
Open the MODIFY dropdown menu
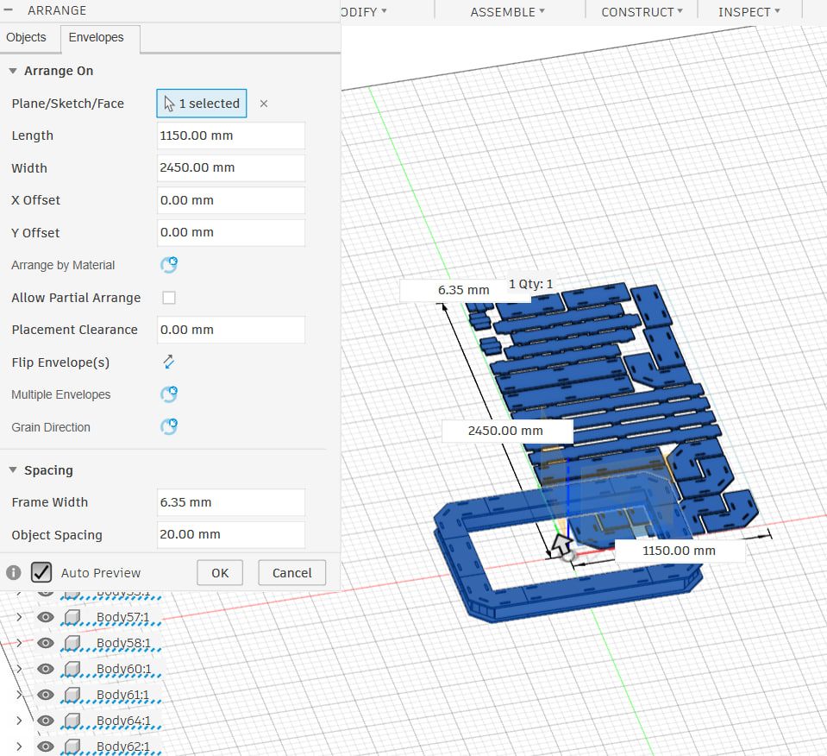click(364, 11)
